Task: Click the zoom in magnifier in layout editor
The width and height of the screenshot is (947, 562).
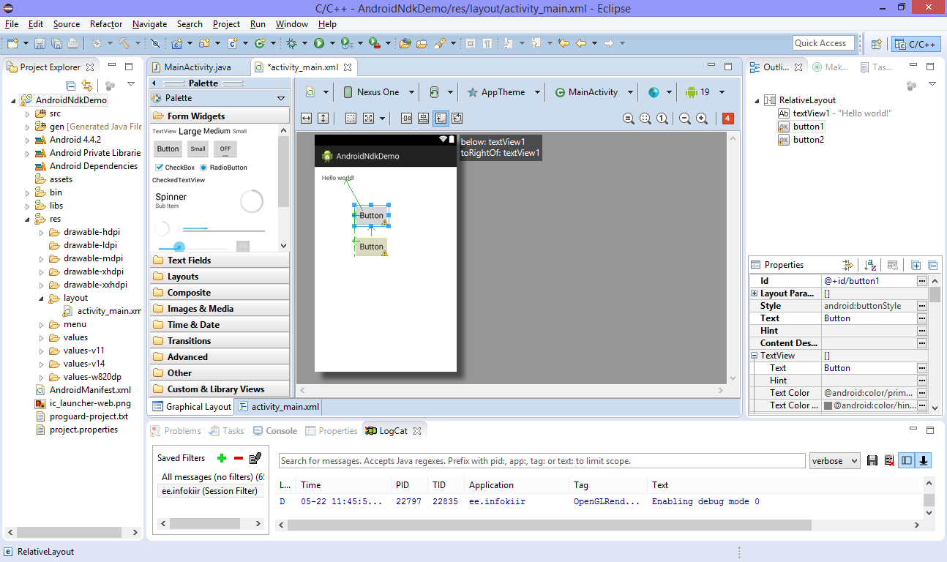Action: click(x=701, y=119)
